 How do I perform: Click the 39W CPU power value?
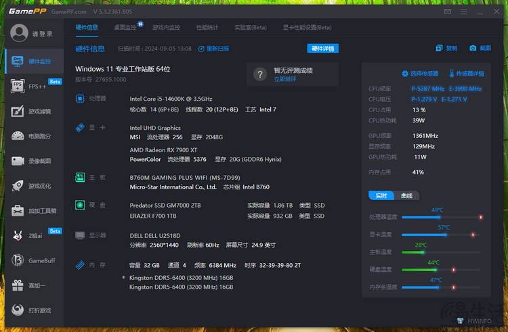pos(419,120)
